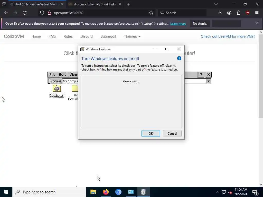
Task: Click the No thanks button
Action: (200, 23)
